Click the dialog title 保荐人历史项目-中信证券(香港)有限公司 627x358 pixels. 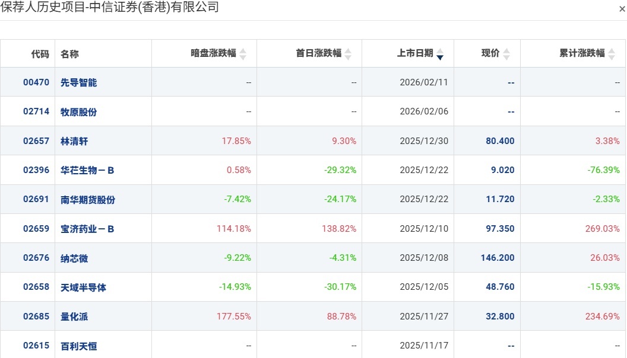[110, 7]
